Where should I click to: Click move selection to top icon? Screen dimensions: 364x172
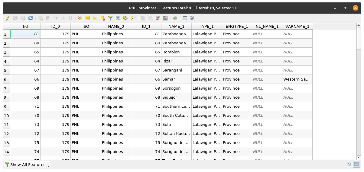[118, 18]
